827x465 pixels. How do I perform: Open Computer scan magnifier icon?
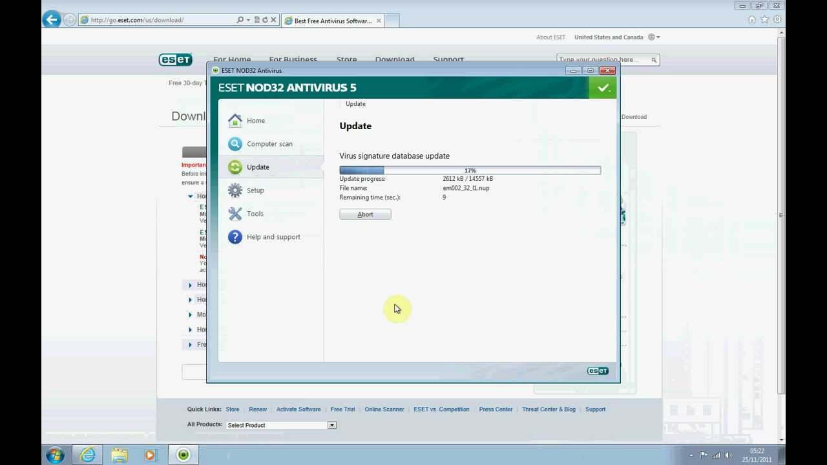pyautogui.click(x=235, y=144)
